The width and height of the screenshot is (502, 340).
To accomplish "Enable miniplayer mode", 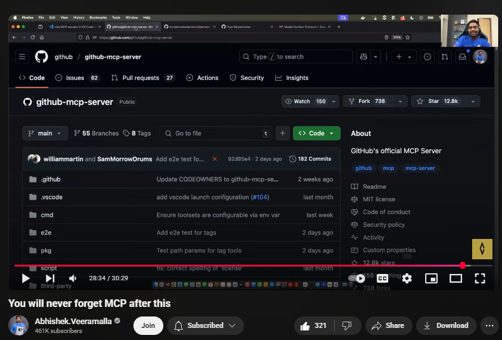I will 431,278.
